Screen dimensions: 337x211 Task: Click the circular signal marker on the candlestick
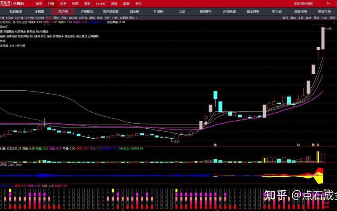206,123
